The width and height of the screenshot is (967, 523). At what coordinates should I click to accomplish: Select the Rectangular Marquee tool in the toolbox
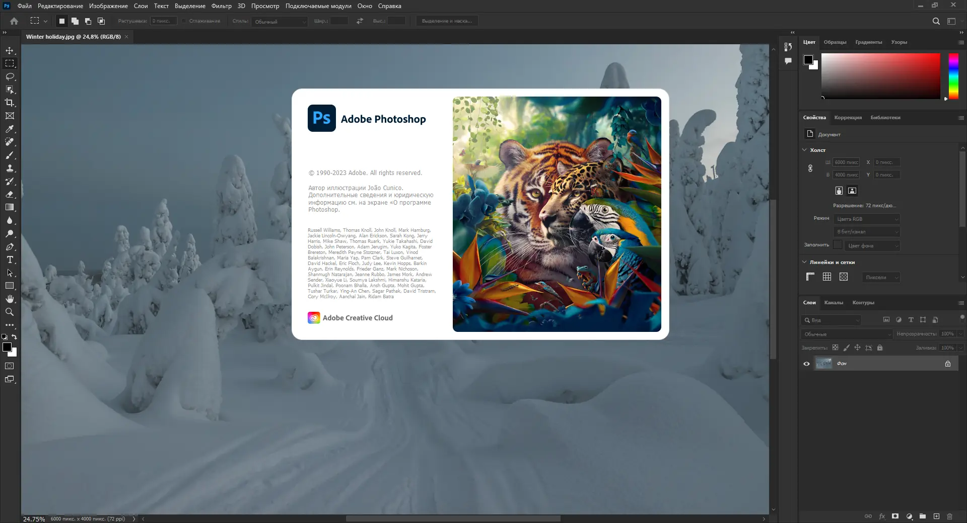(x=10, y=63)
